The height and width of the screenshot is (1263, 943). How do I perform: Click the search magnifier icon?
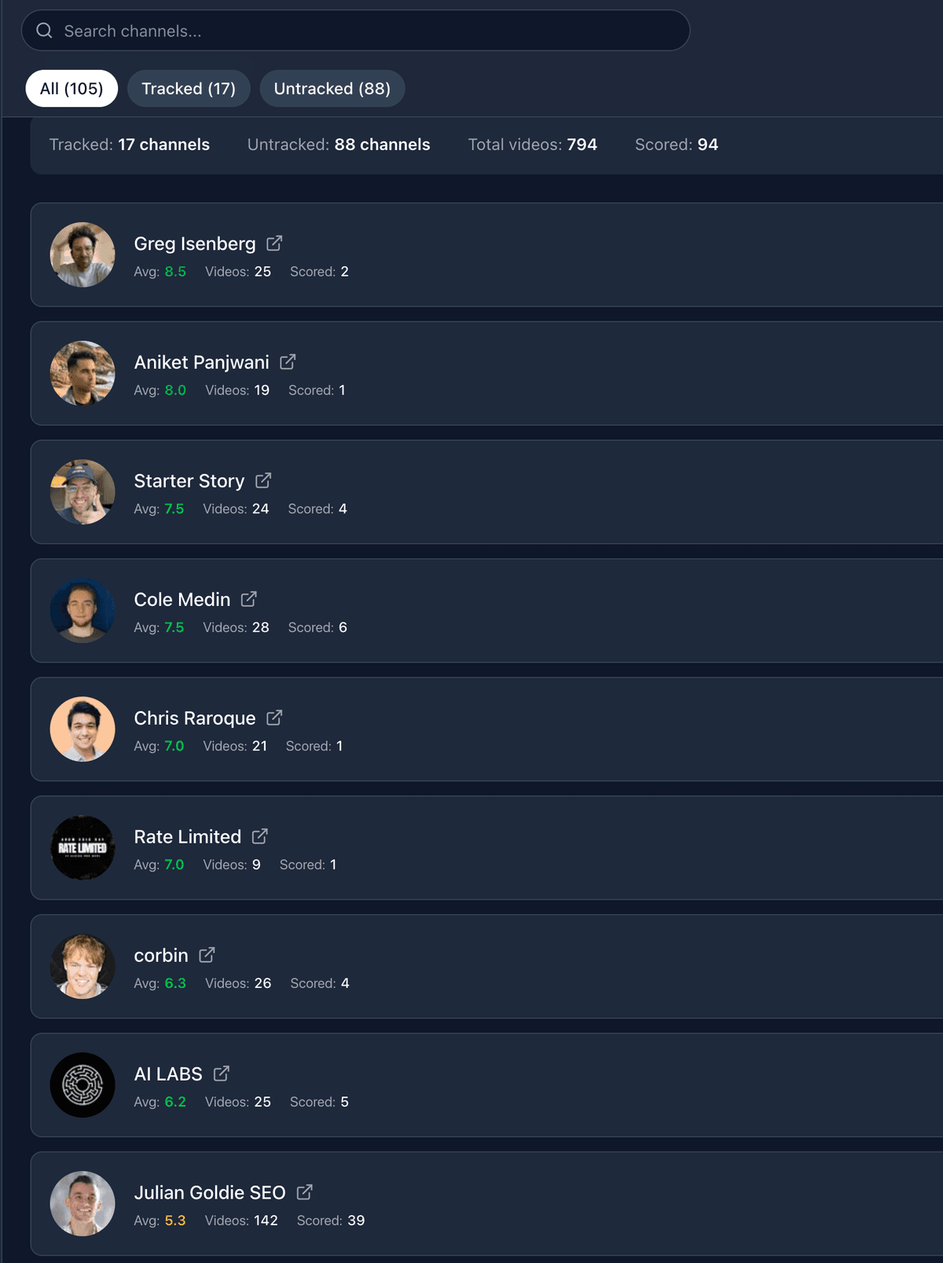(45, 31)
